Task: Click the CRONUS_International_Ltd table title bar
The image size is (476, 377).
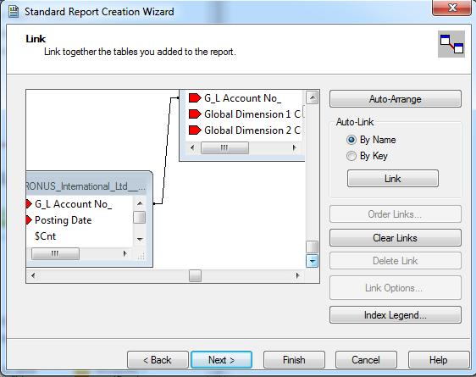Action: tap(86, 186)
